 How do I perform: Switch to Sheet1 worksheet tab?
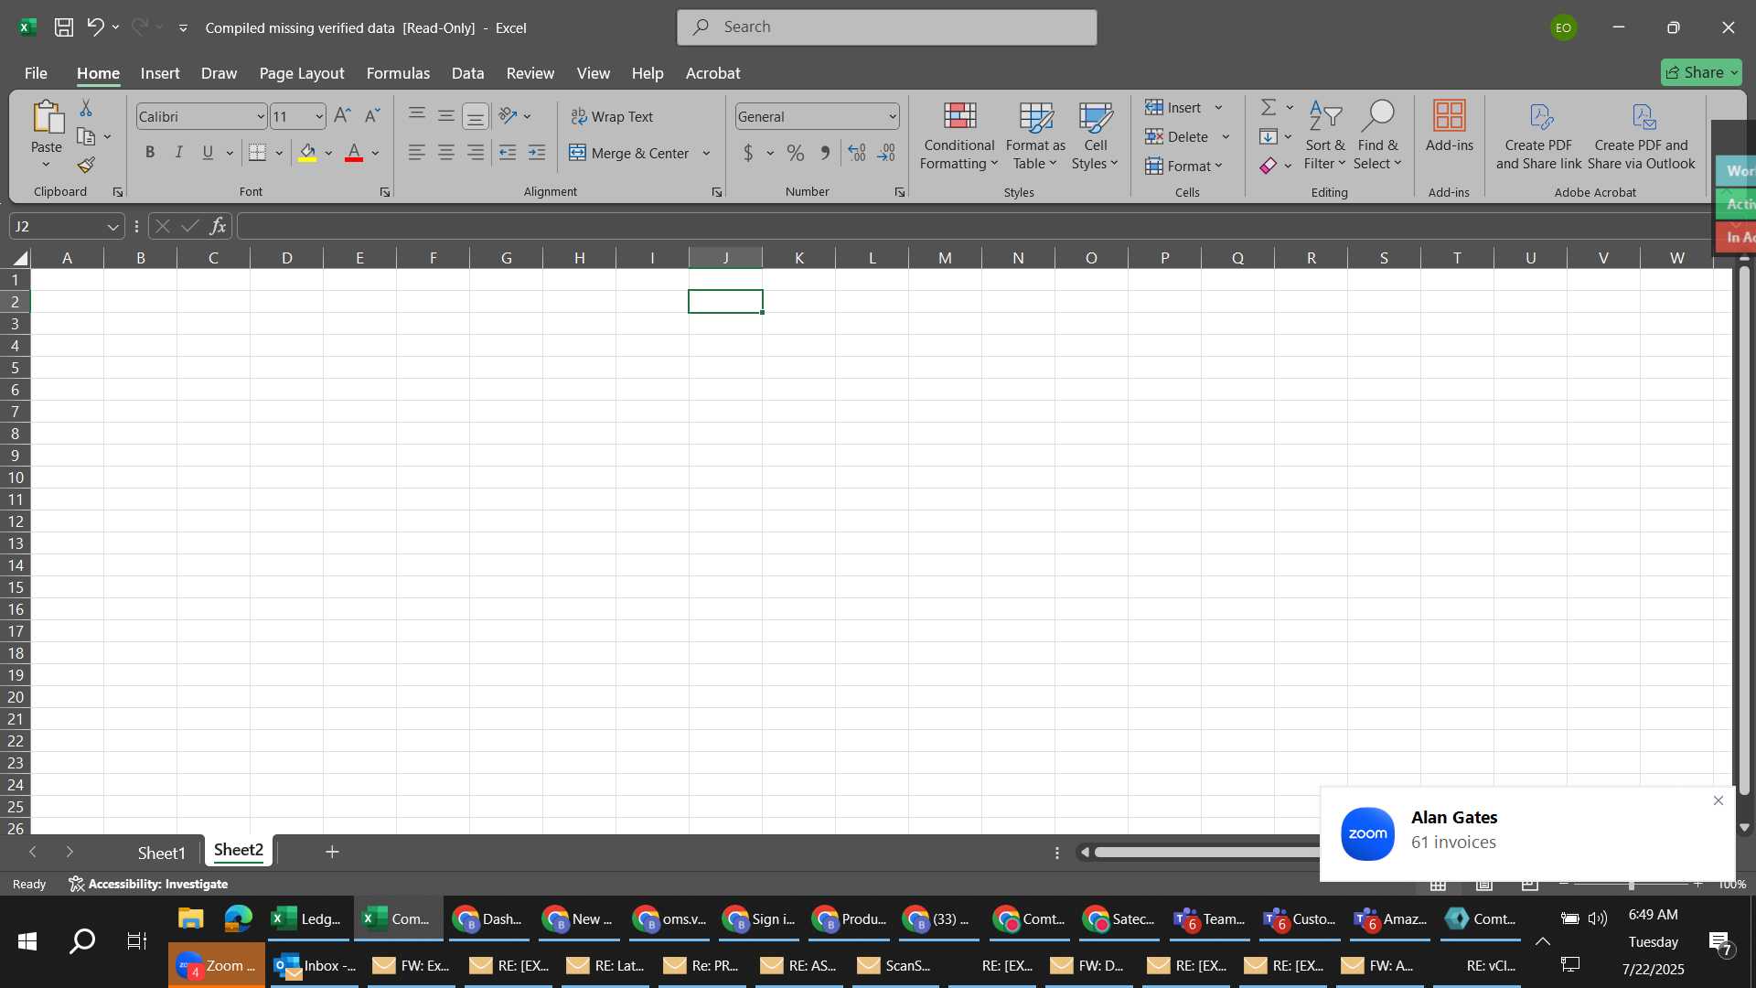tap(161, 853)
